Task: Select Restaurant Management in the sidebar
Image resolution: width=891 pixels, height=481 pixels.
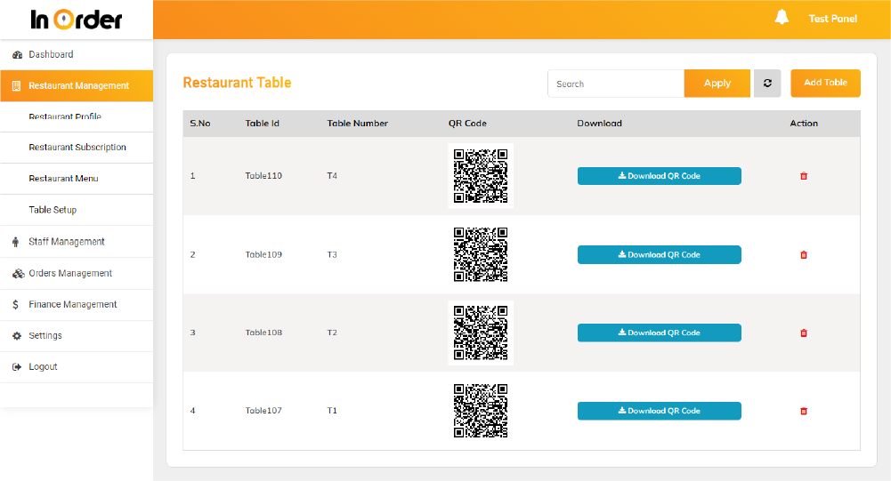Action: click(77, 85)
